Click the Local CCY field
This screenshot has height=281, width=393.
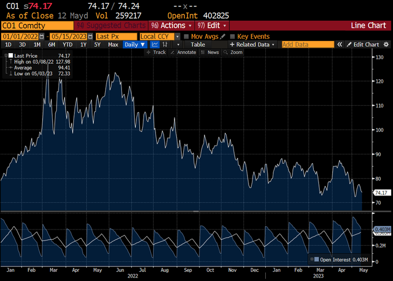tap(157, 36)
